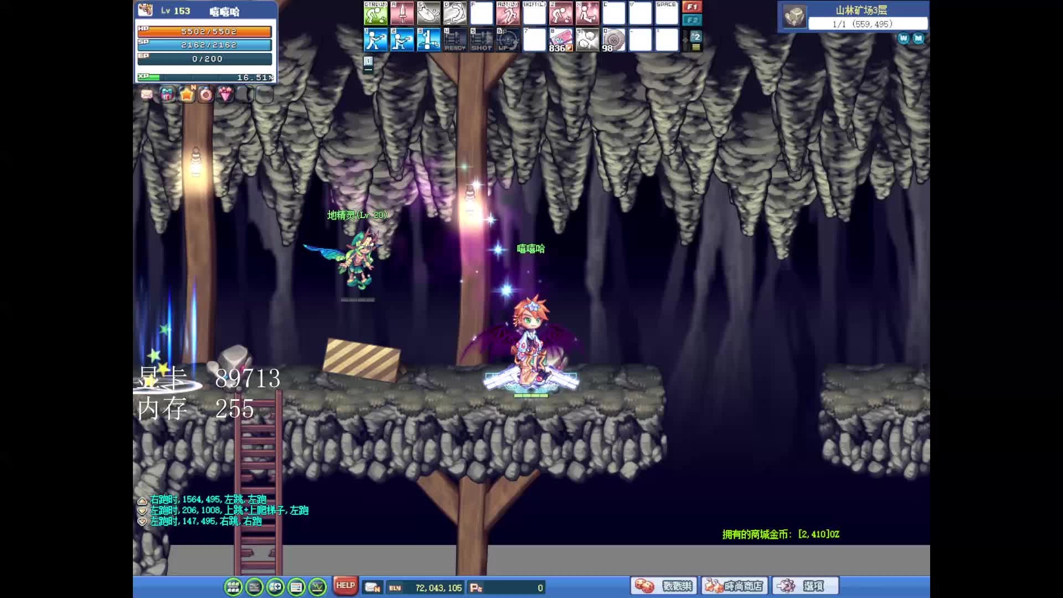Toggle the round M minimap button
The height and width of the screenshot is (598, 1063).
(918, 38)
